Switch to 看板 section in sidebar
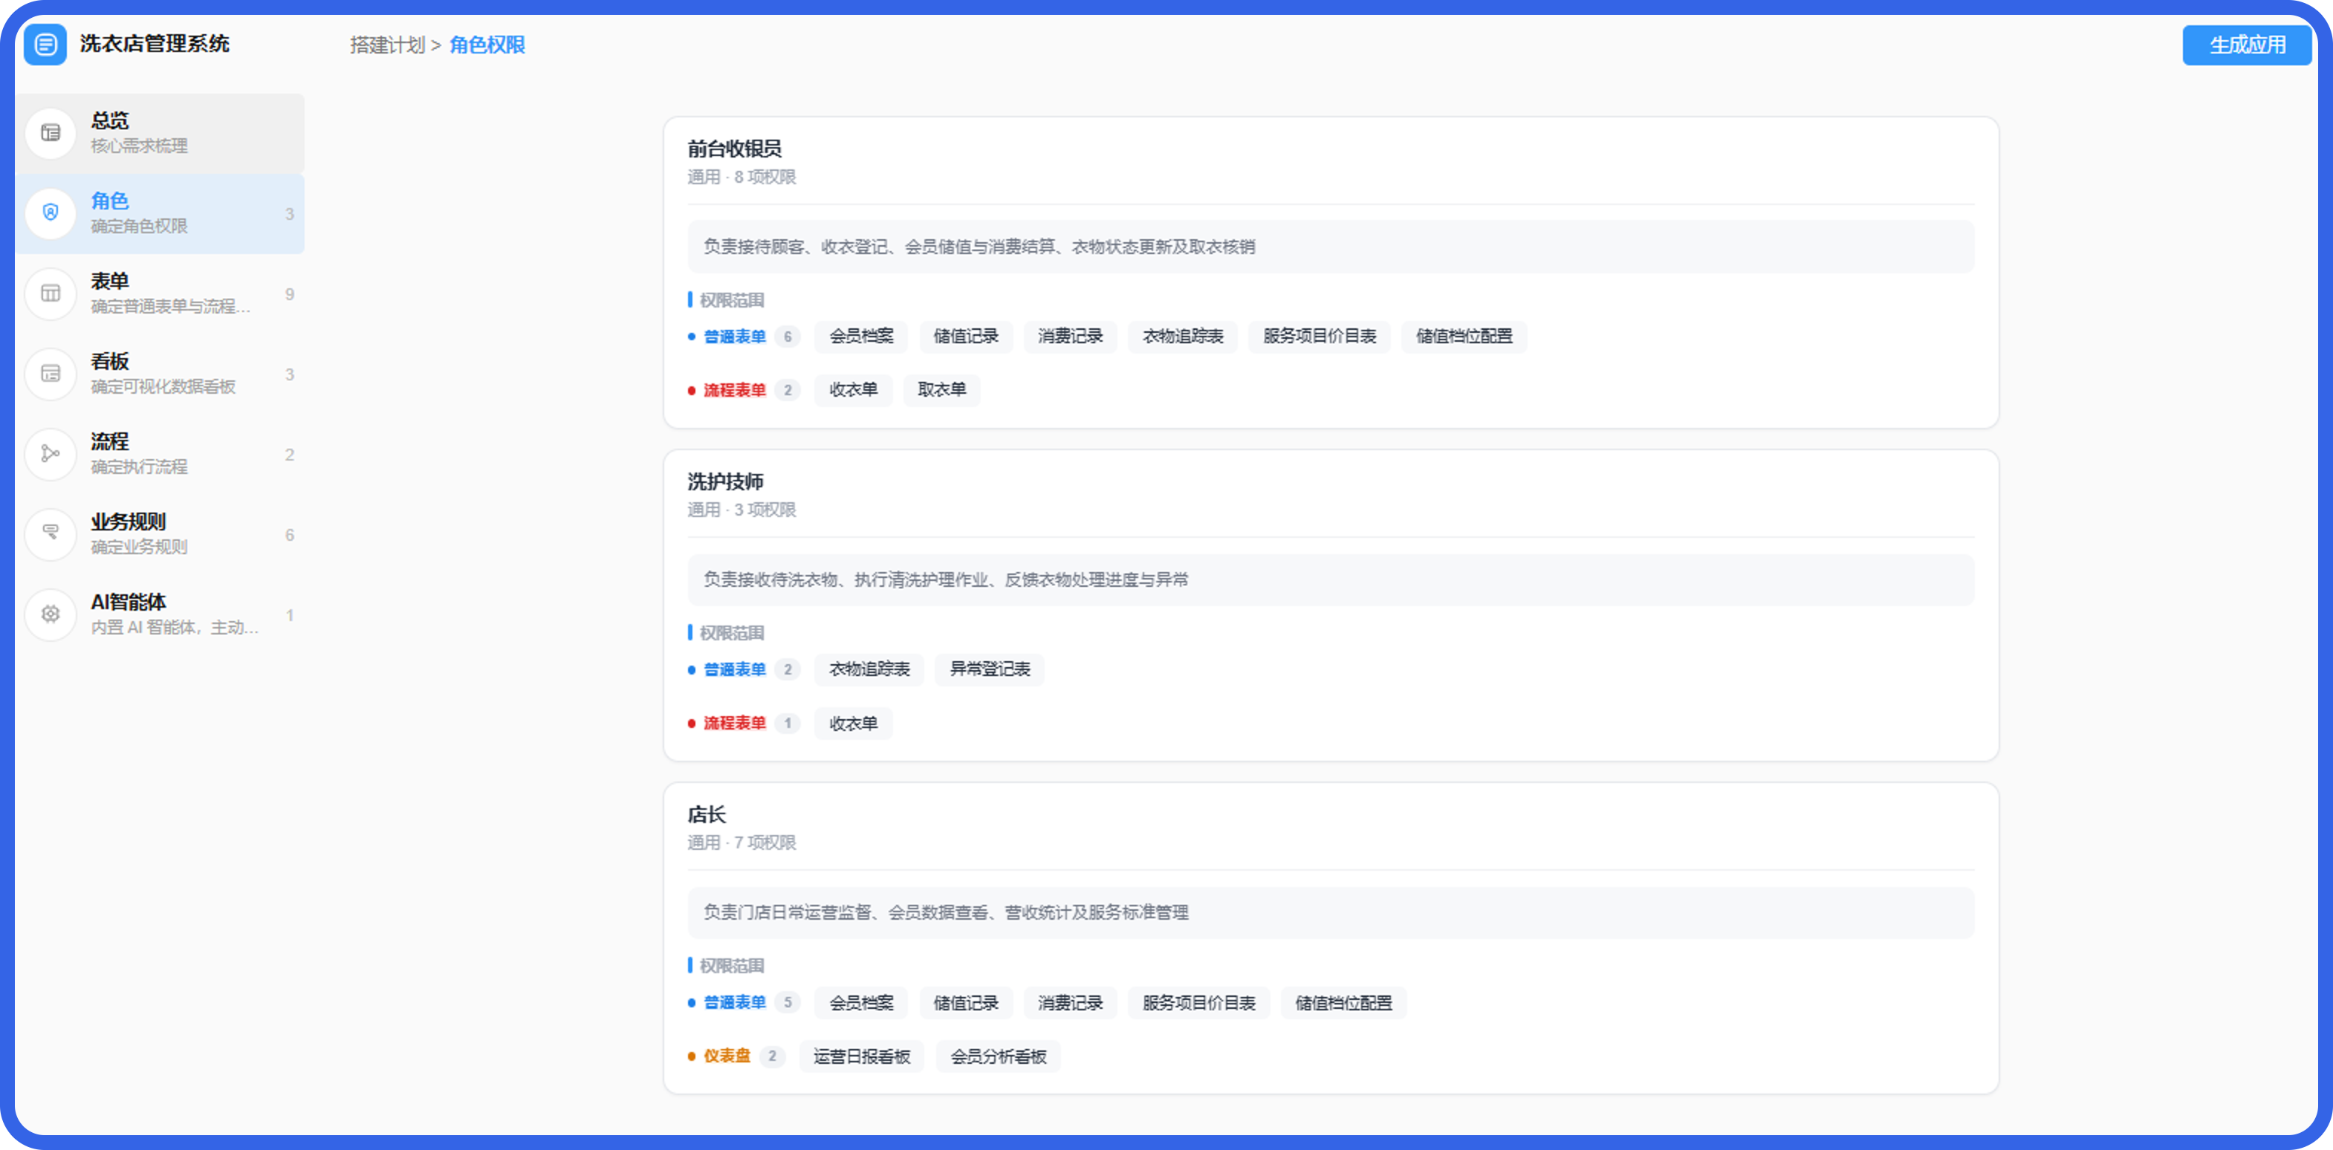 tap(160, 374)
